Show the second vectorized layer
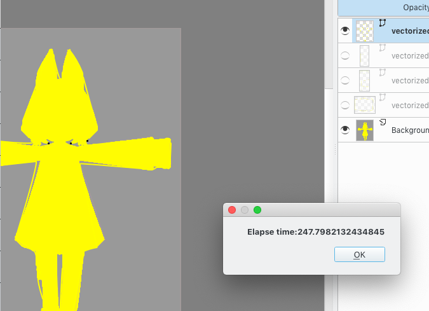Image resolution: width=429 pixels, height=311 pixels. pos(345,55)
